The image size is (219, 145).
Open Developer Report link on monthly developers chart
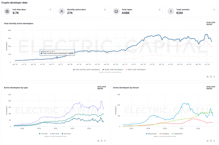tap(209, 24)
